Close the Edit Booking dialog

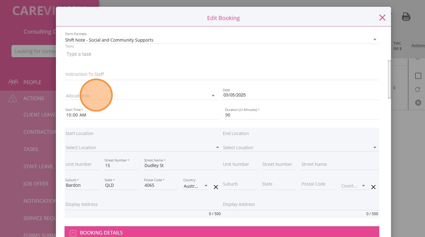[382, 18]
